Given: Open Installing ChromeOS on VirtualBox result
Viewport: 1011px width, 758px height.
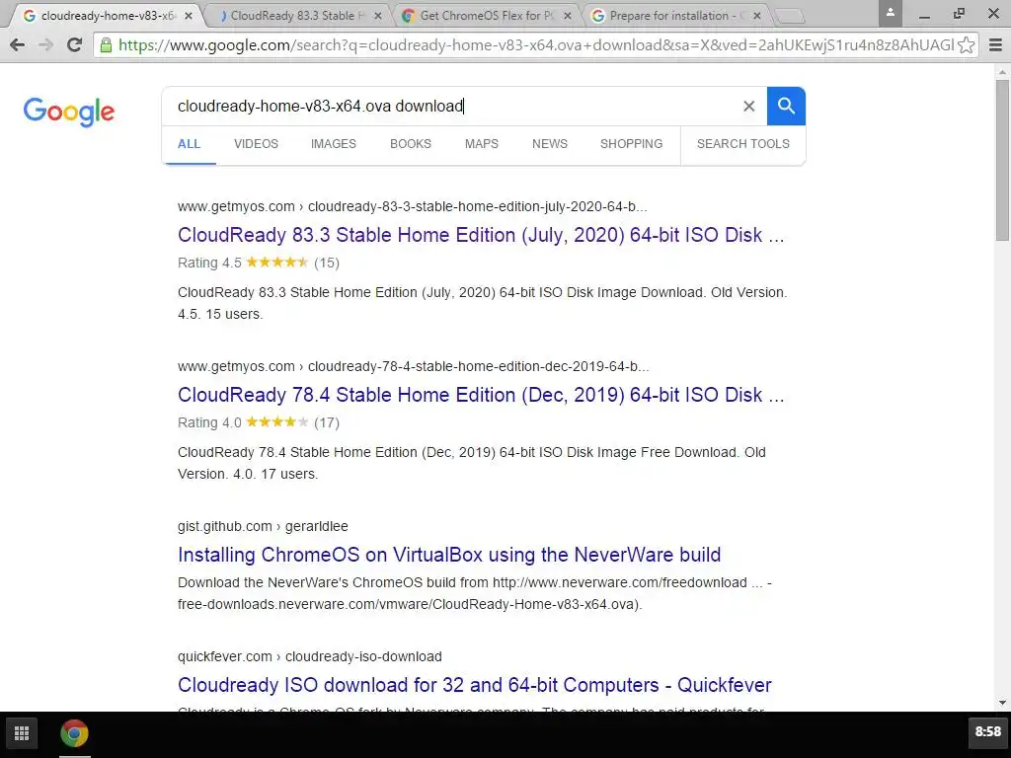Looking at the screenshot, I should click(x=449, y=555).
